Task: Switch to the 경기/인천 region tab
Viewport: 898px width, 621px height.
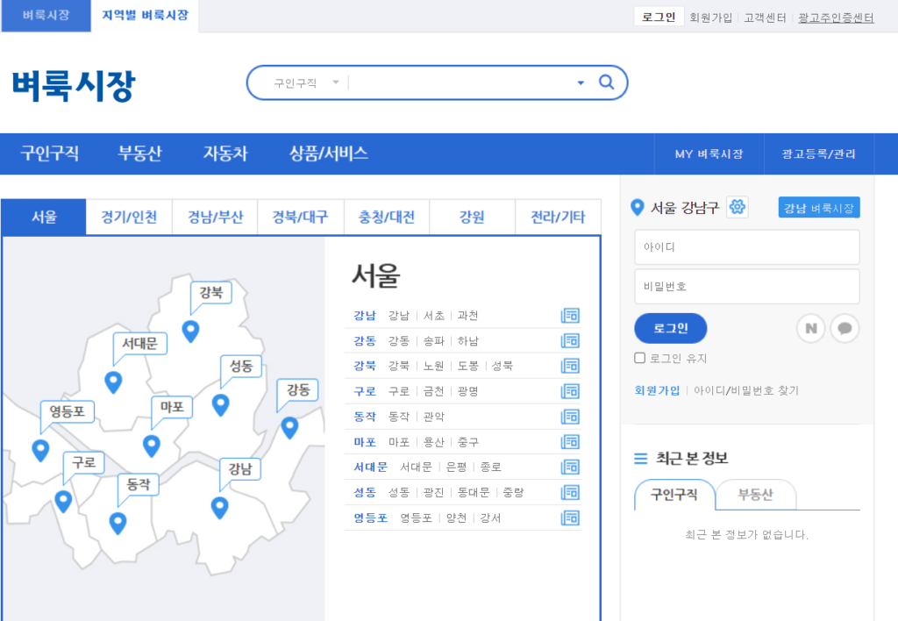Action: pos(129,217)
